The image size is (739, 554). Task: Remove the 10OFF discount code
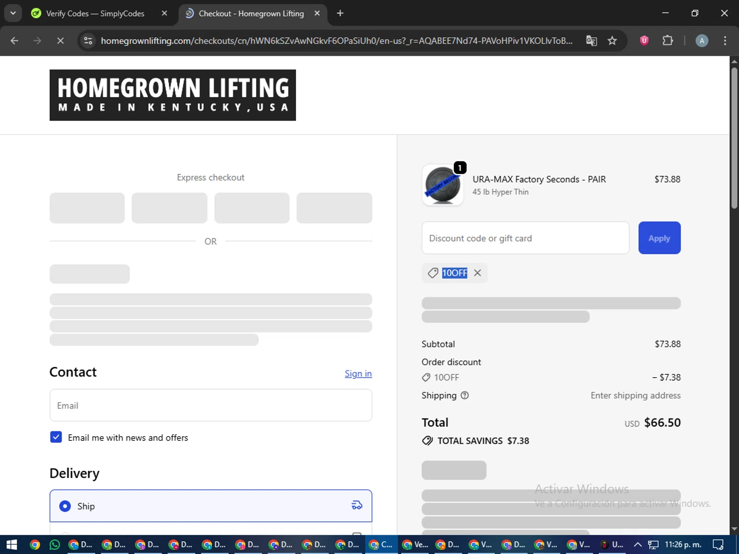[477, 273]
